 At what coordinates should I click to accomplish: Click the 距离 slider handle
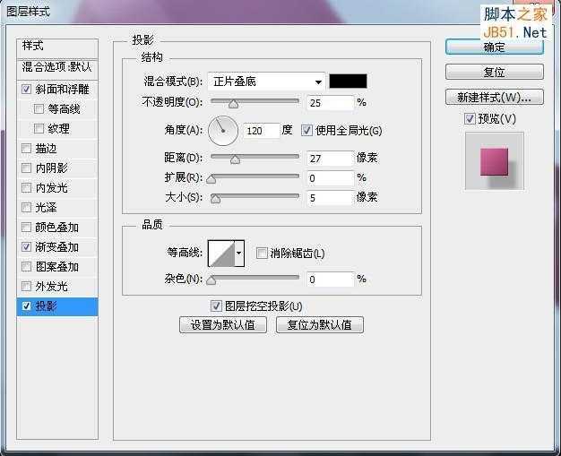click(235, 159)
